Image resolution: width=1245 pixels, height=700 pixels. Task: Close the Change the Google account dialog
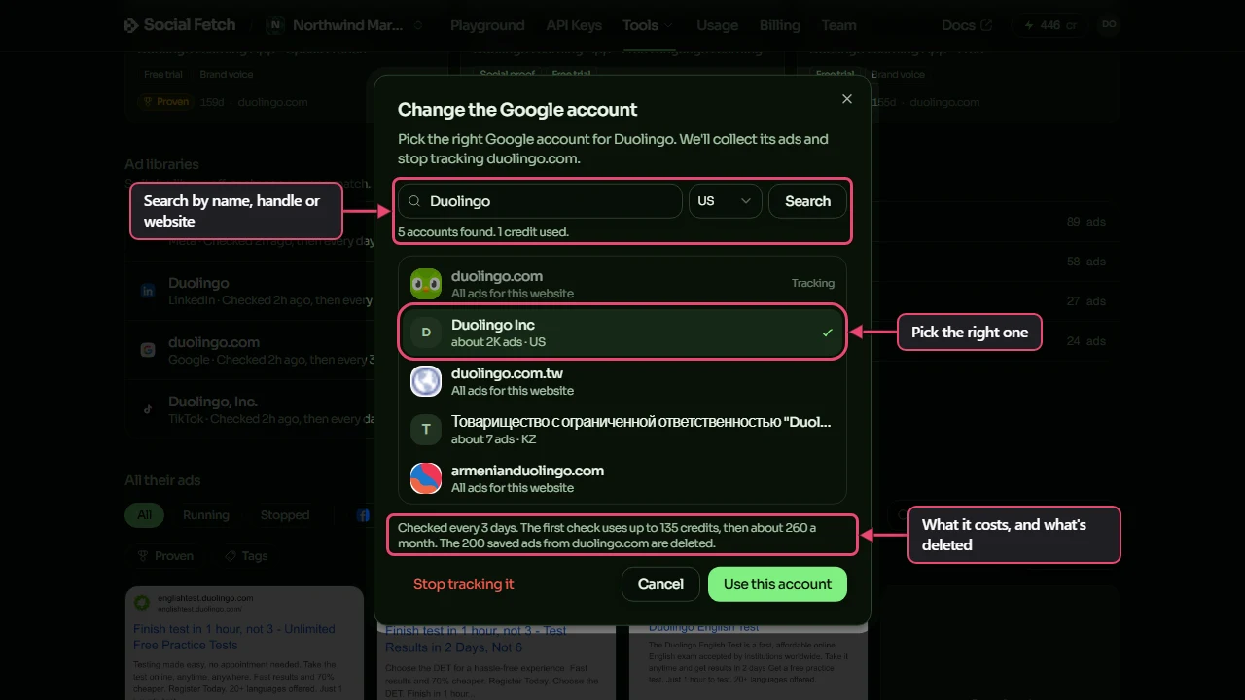847,99
